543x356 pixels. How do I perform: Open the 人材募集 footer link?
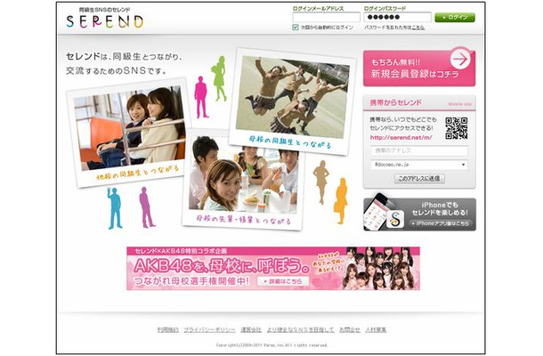click(376, 329)
